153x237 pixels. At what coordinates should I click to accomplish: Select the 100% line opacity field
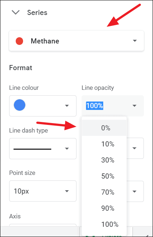(x=113, y=106)
